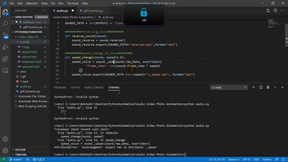Image resolution: width=288 pixels, height=162 pixels.
Task: Open the Help menu
Action: (x=85, y=3)
